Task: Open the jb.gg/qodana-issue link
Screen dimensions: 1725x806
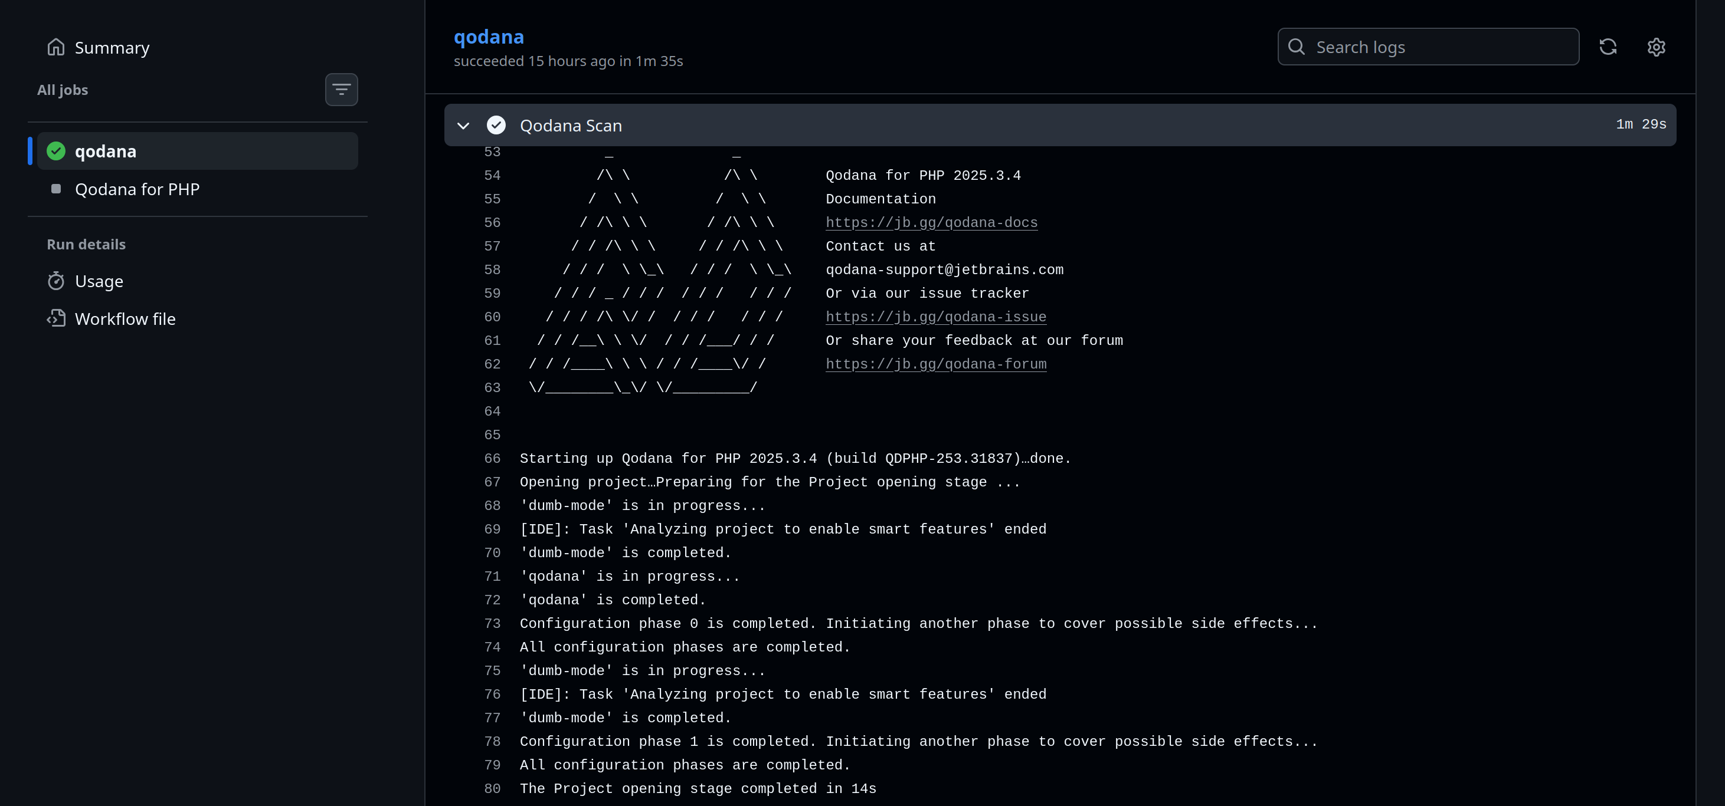Action: tap(935, 317)
